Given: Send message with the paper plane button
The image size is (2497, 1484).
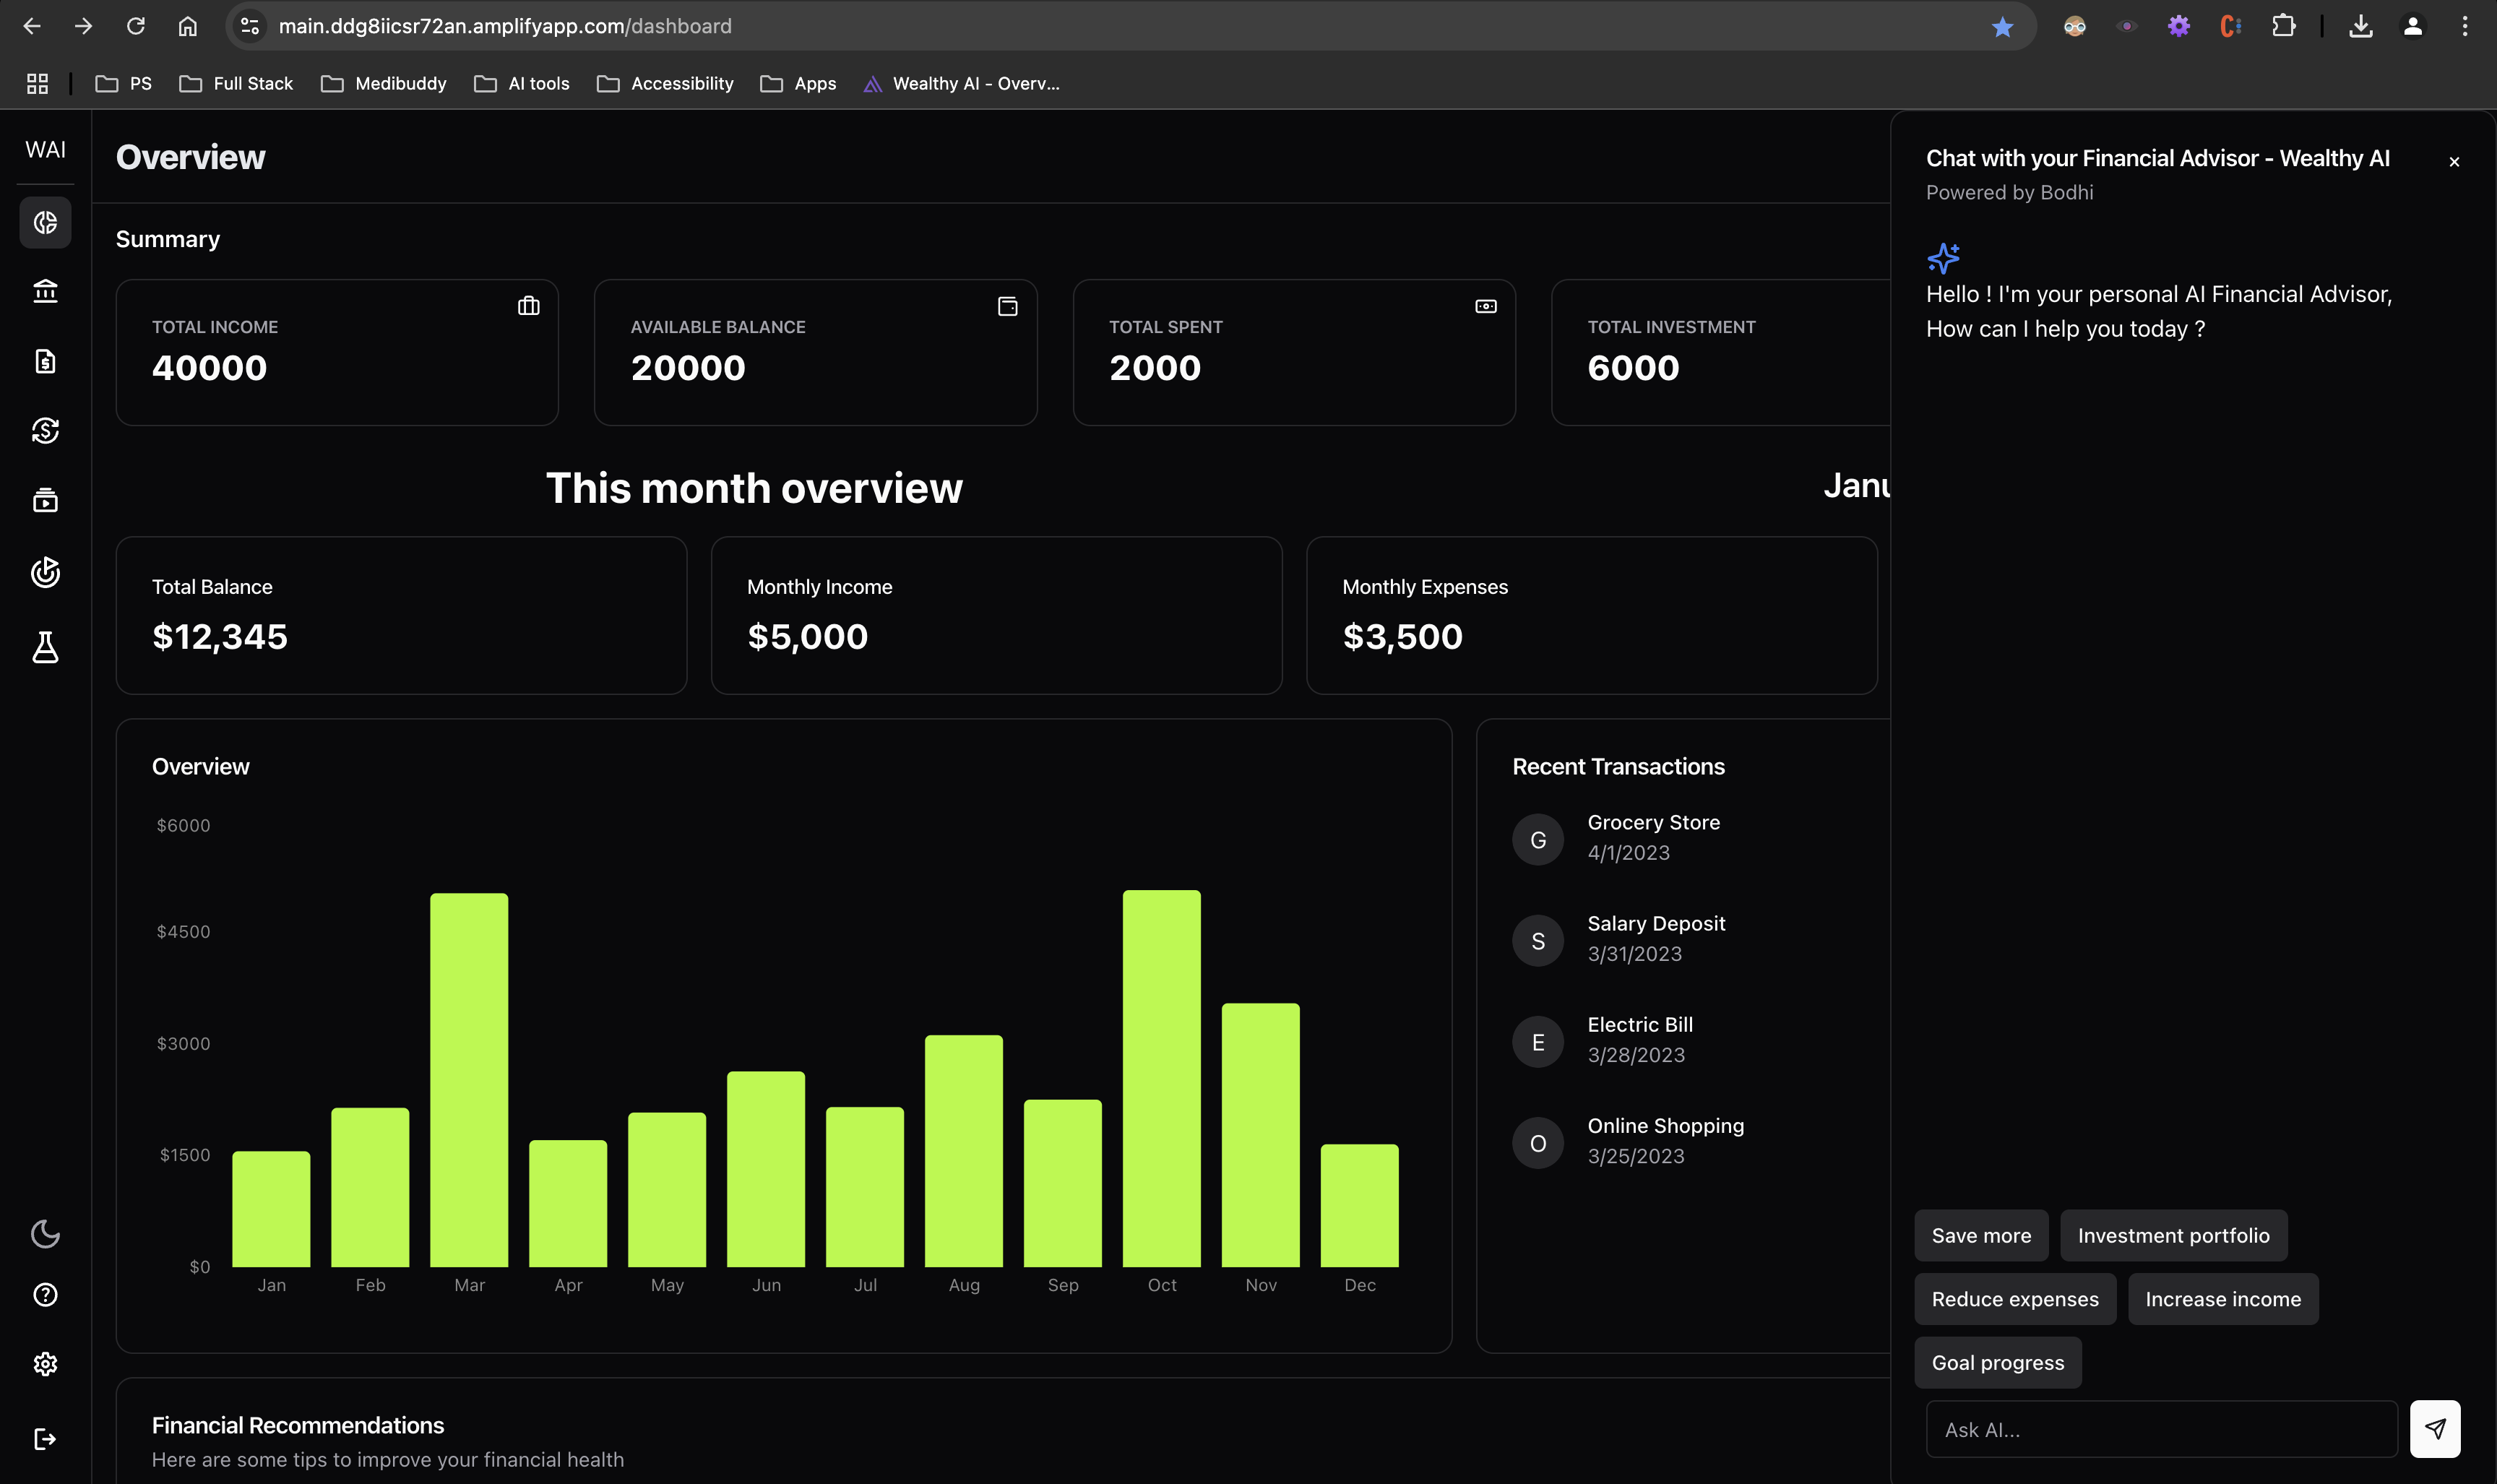Looking at the screenshot, I should tap(2434, 1429).
